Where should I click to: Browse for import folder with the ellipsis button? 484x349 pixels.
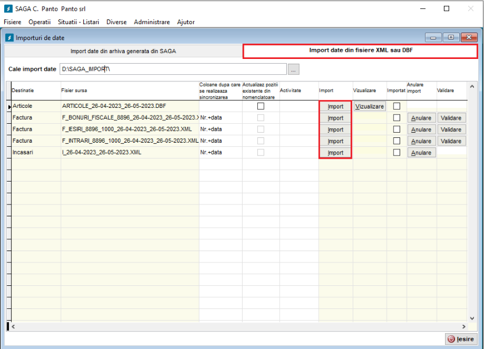(x=293, y=70)
